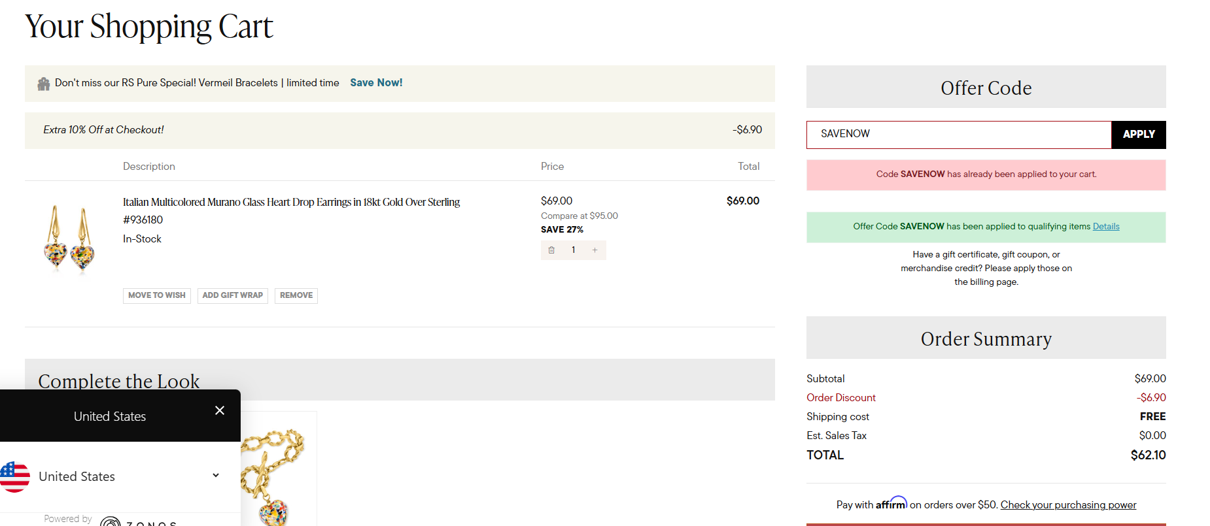
Task: Click the Affirm logo
Action: [891, 504]
